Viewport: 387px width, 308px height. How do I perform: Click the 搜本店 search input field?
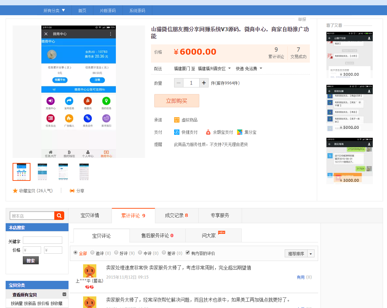point(32,216)
